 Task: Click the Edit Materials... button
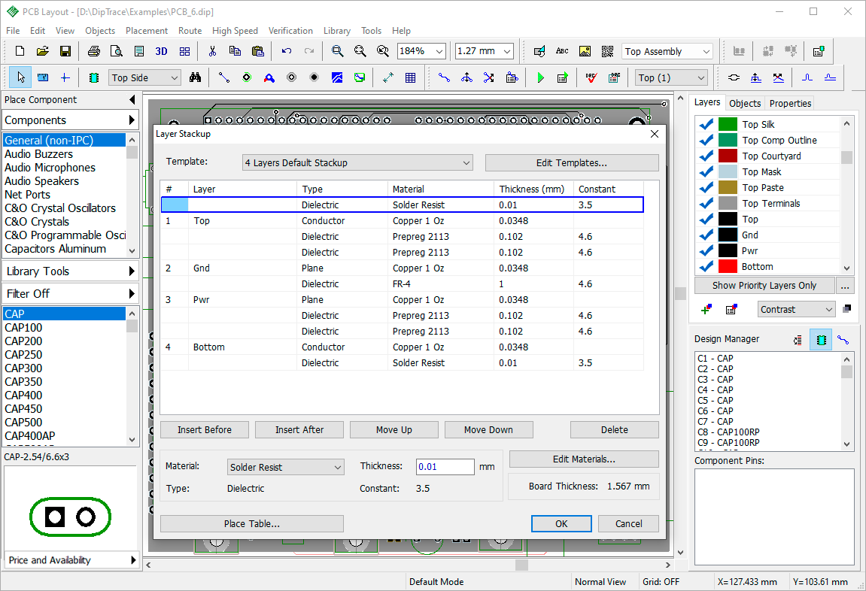click(x=584, y=459)
